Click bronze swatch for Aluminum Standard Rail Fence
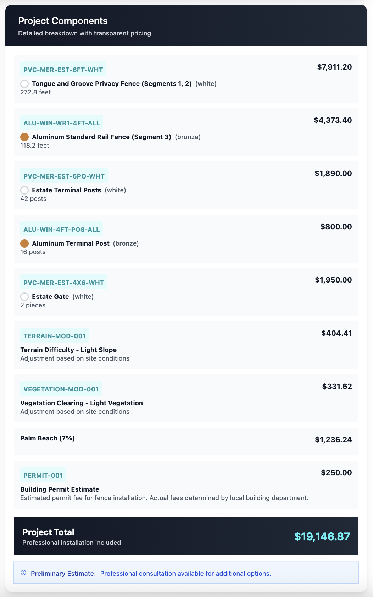This screenshot has height=597, width=373. [x=24, y=137]
